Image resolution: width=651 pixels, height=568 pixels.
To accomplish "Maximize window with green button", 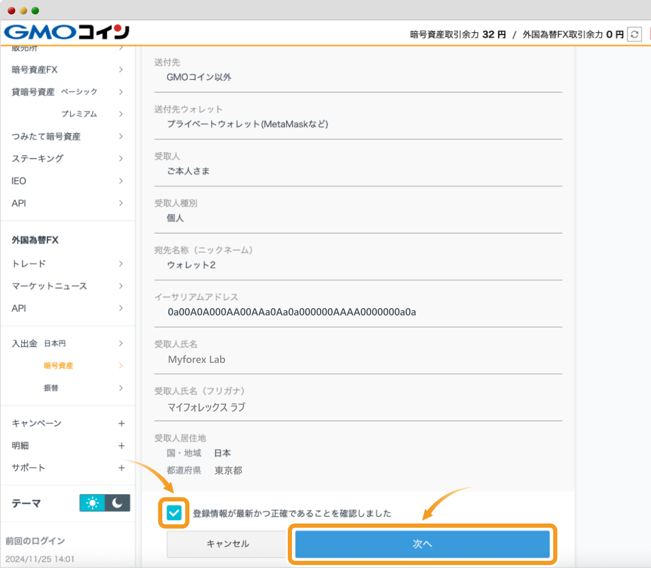I will (35, 11).
